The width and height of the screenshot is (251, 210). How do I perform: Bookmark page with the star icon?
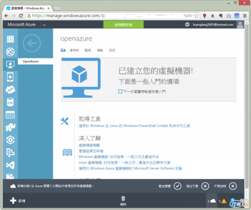[197, 16]
